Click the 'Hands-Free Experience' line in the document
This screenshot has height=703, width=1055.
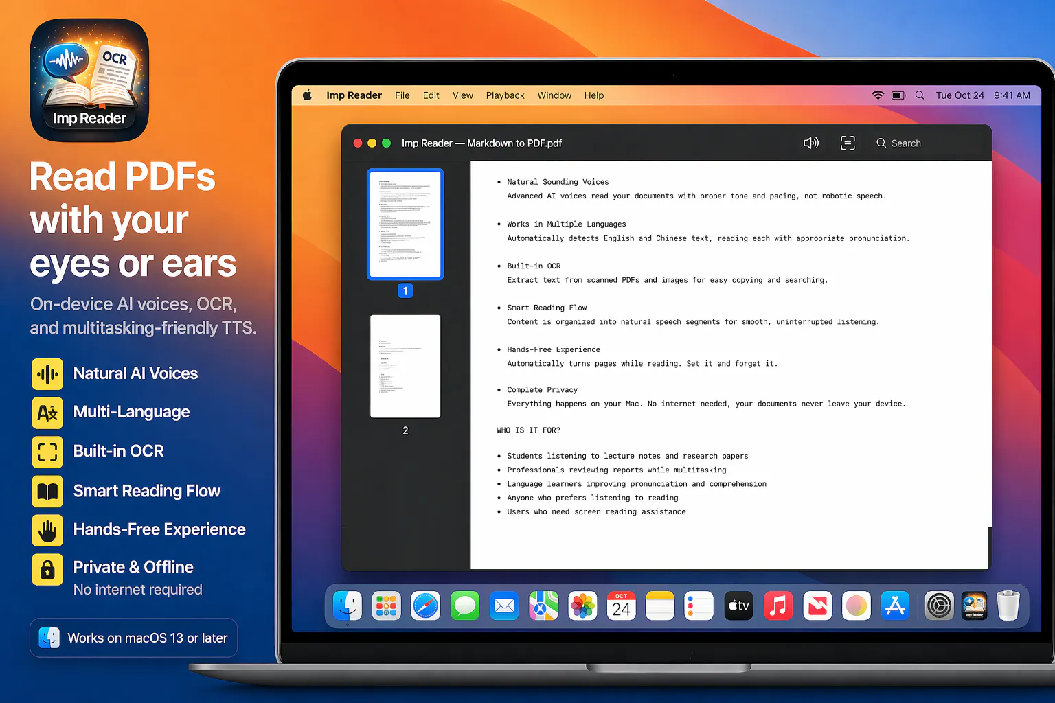(x=554, y=349)
